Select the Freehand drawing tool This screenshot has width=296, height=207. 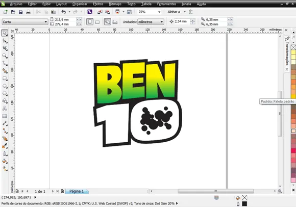(x=5, y=64)
